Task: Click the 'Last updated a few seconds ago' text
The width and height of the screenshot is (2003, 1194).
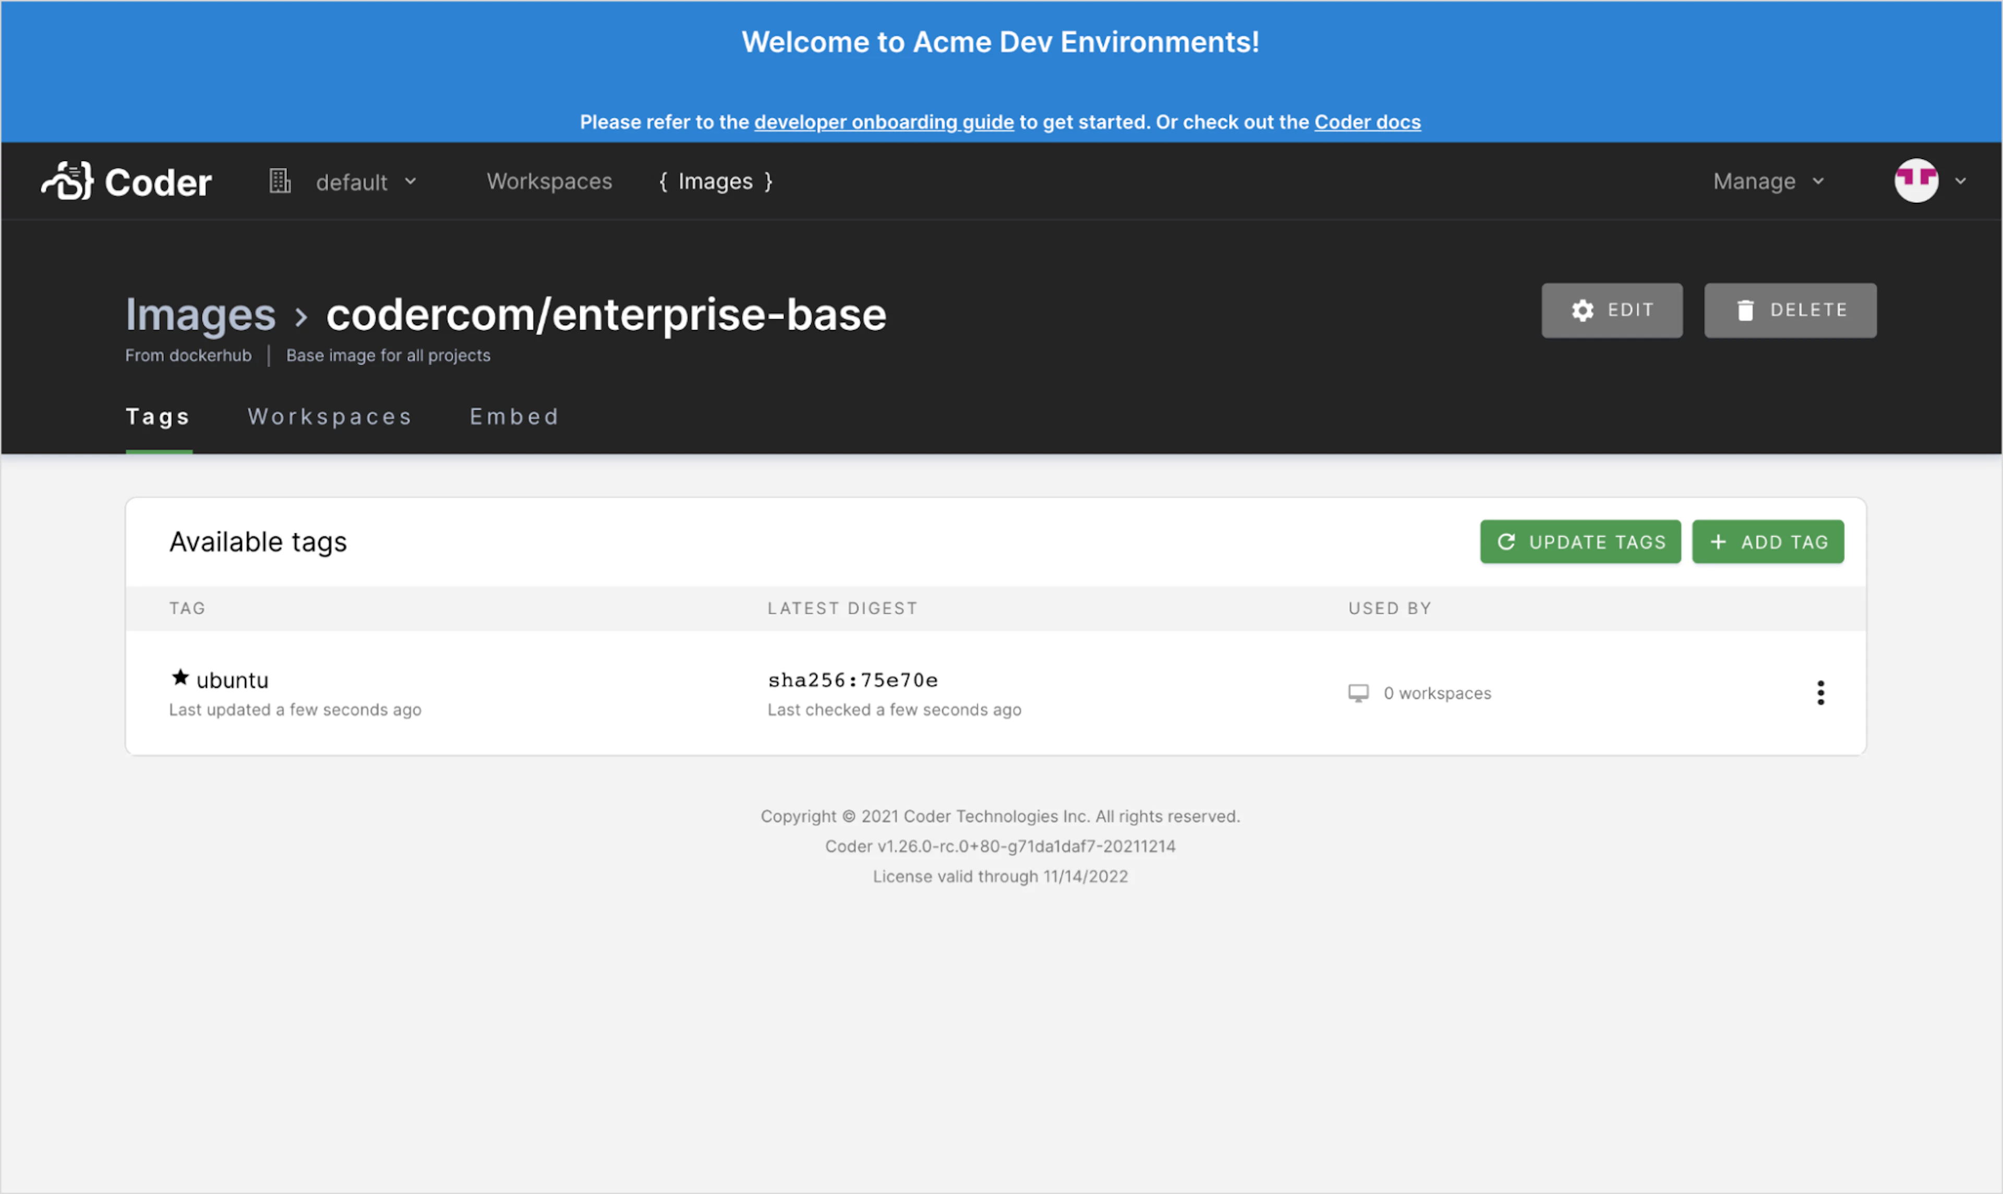Action: (x=295, y=710)
